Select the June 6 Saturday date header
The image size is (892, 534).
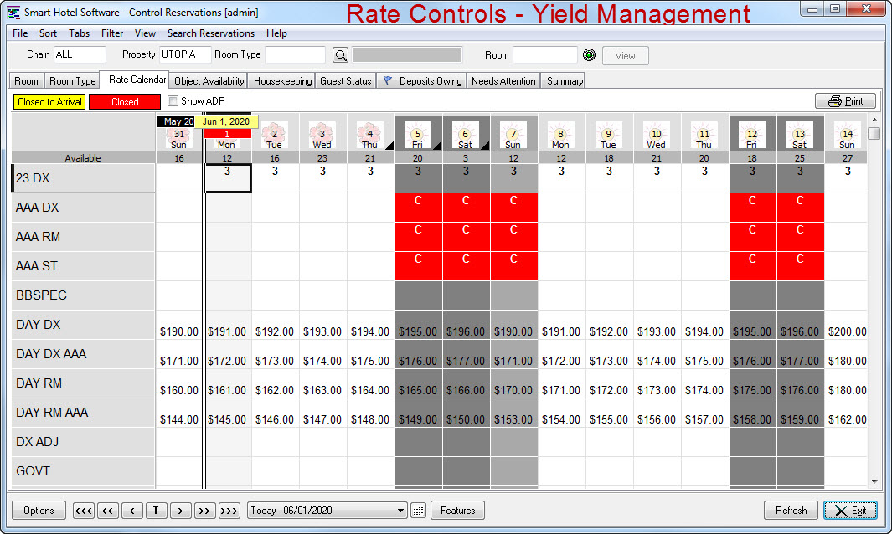click(x=466, y=133)
